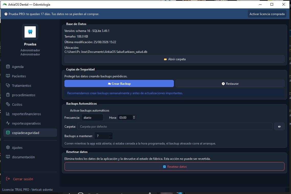Click the Restaurar button
The image size is (291, 194).
coord(230,83)
